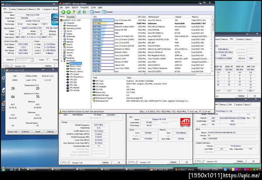The height and width of the screenshot is (180, 262).
Task: Click the Sensor Test button in Real Temp
Action: (13, 131)
